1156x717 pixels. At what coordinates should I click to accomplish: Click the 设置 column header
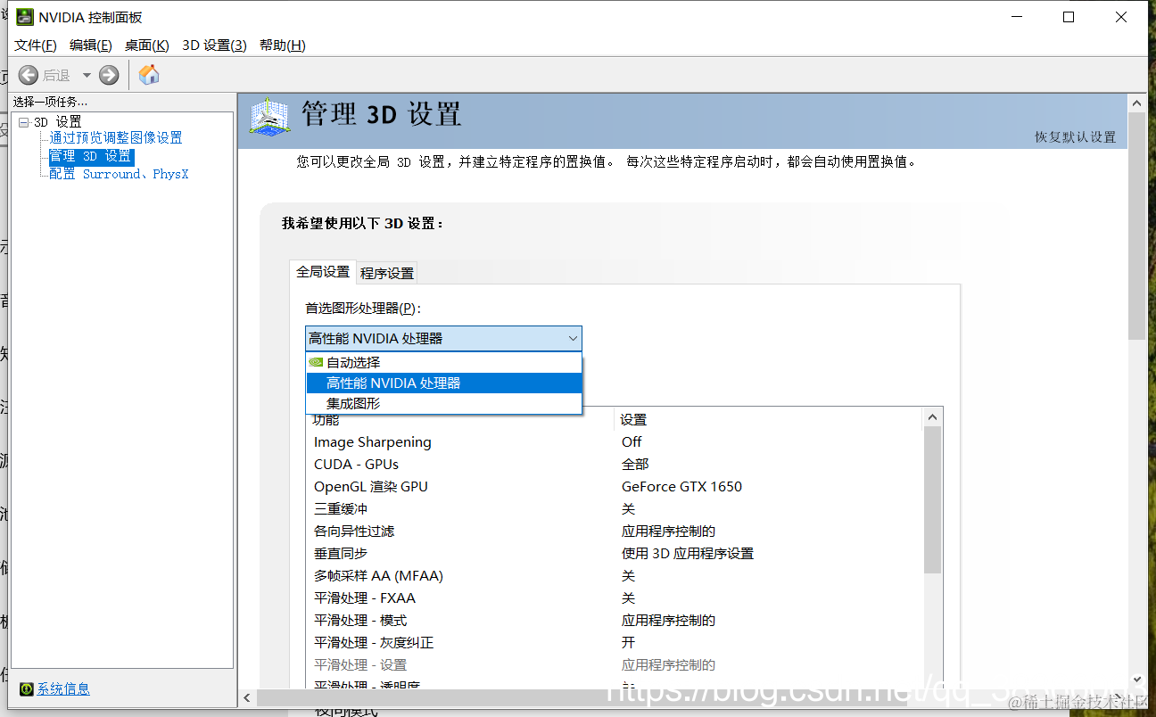[x=633, y=420]
